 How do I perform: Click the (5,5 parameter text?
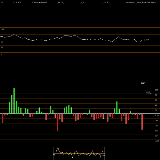82,3
